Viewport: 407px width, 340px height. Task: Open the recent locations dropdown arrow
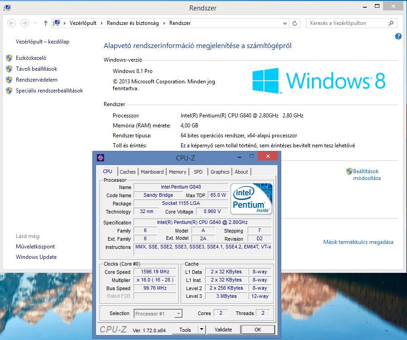(x=36, y=23)
